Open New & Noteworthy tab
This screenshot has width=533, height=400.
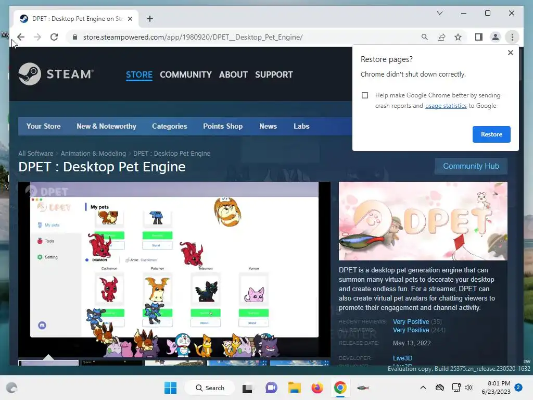tap(106, 126)
